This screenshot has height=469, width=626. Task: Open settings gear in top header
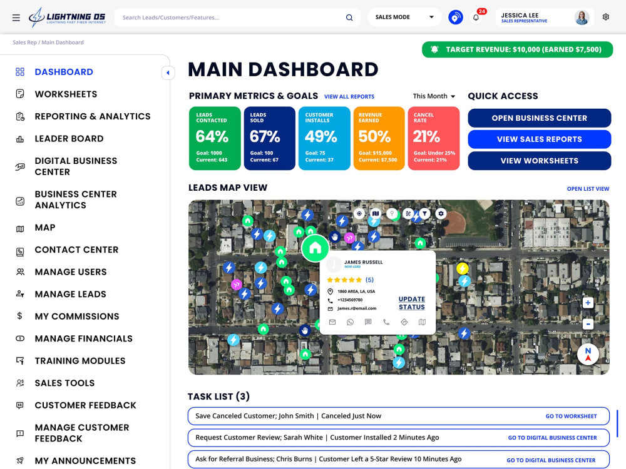[605, 17]
